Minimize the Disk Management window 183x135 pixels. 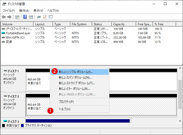(x=154, y=4)
